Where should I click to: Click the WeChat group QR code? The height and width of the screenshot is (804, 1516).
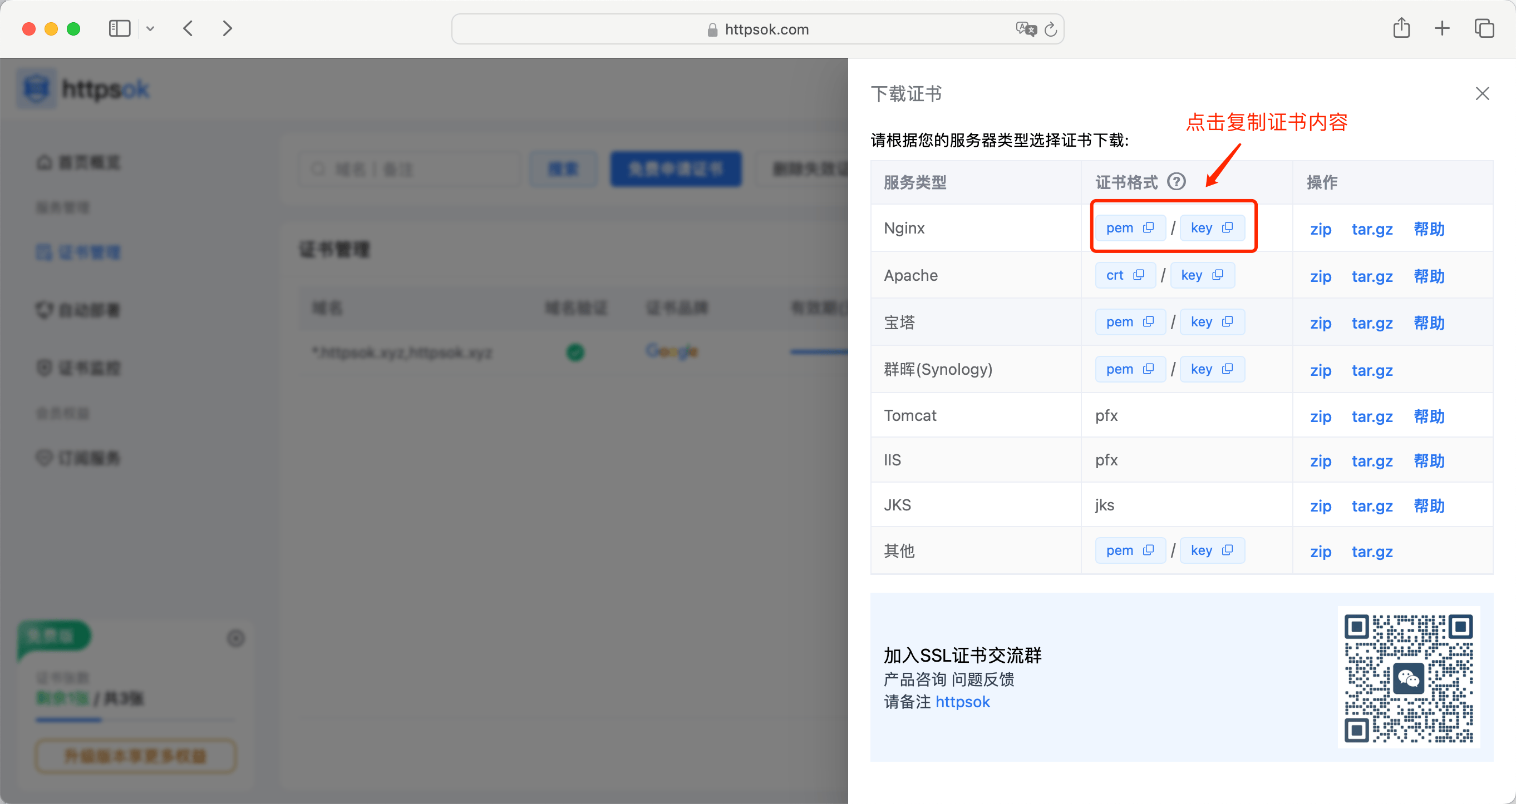tap(1408, 678)
